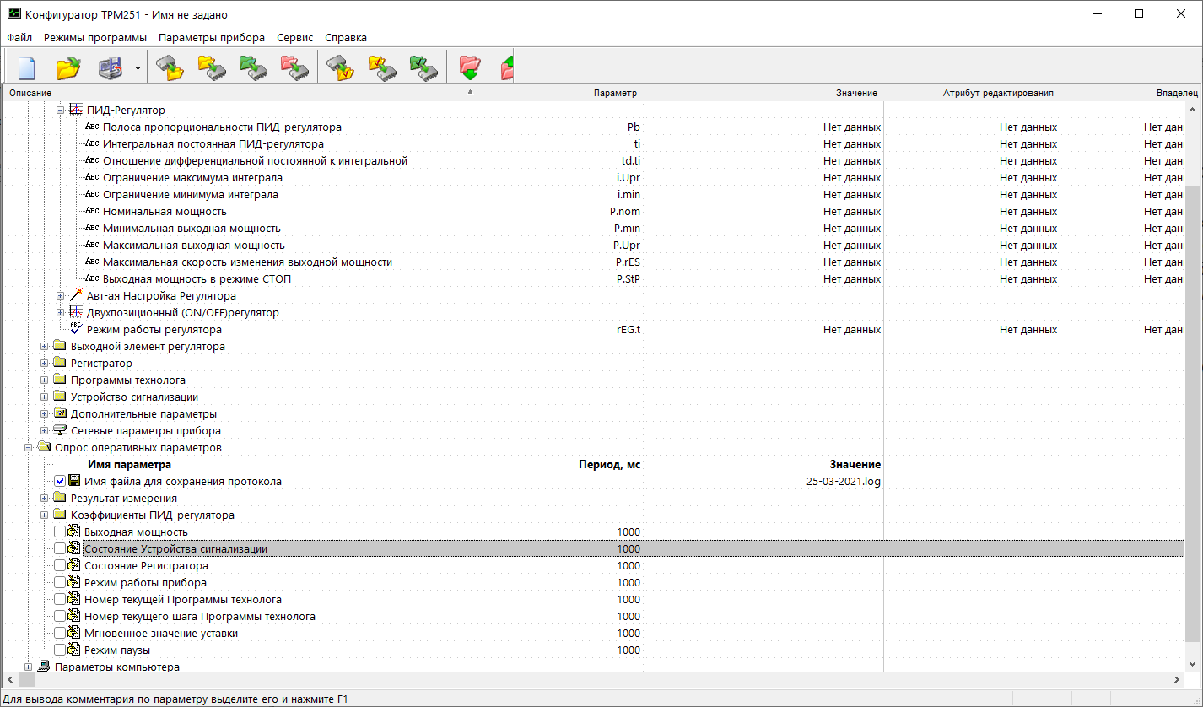The height and width of the screenshot is (707, 1203).
Task: Click the vertical scrollbar down arrow
Action: coord(1193,665)
